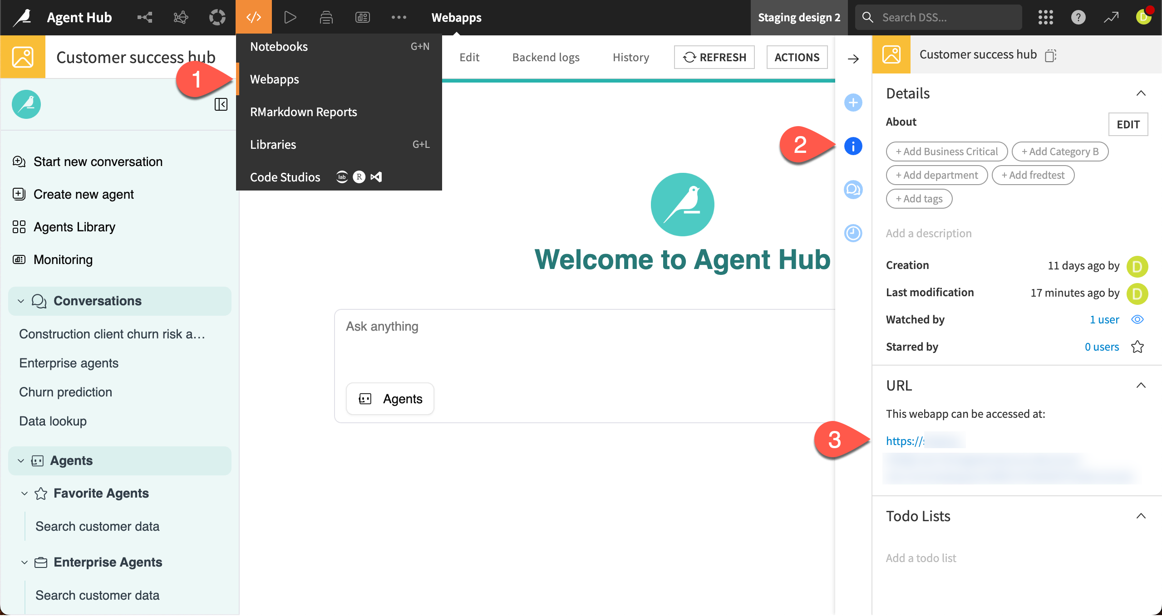Show users watching via the eye icon

coord(1138,319)
